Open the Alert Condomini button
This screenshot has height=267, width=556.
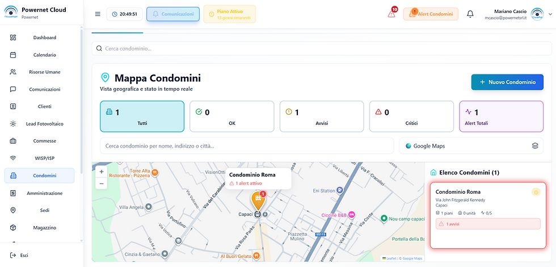tap(431, 14)
